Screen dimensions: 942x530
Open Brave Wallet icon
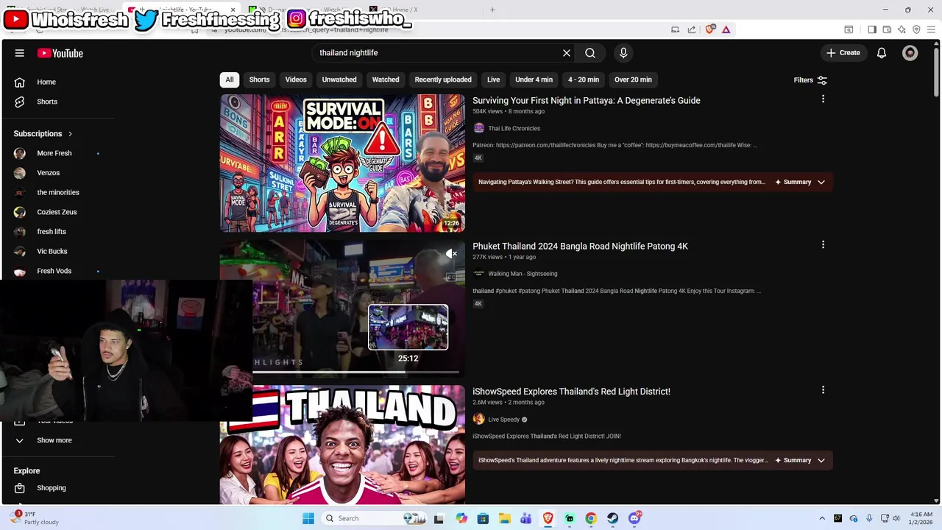click(887, 29)
